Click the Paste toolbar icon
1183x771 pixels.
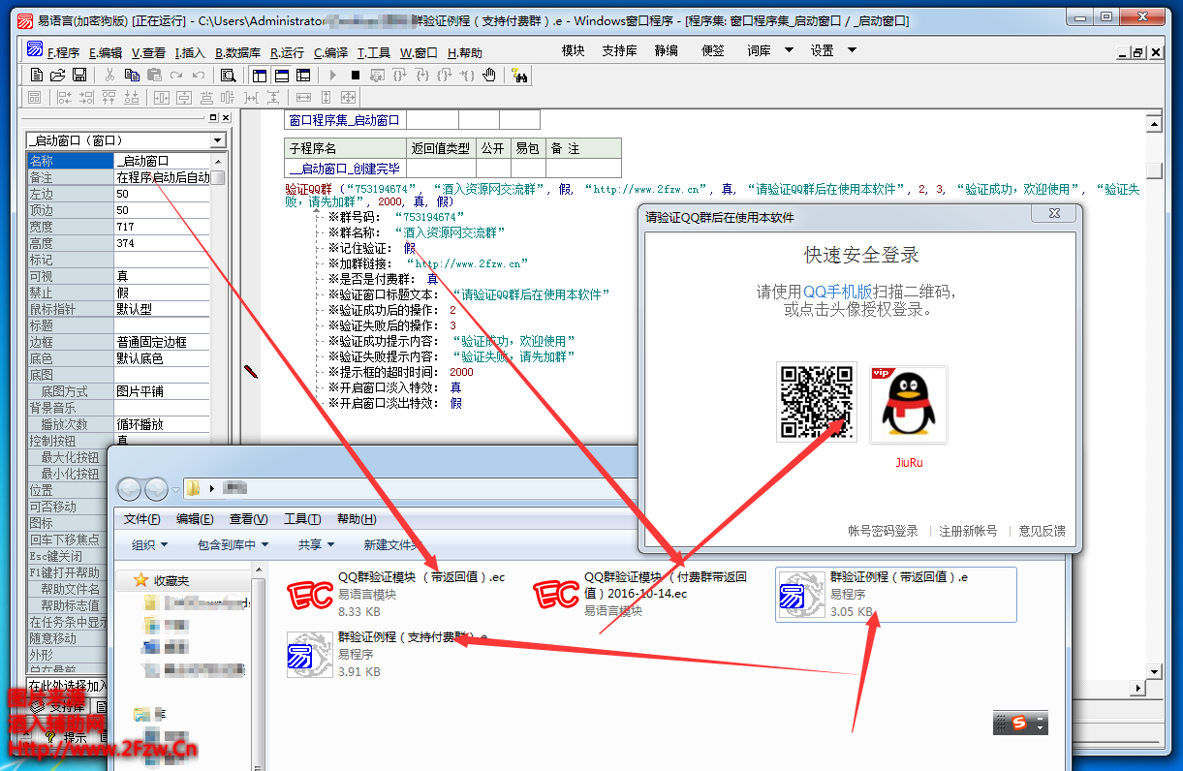(154, 75)
